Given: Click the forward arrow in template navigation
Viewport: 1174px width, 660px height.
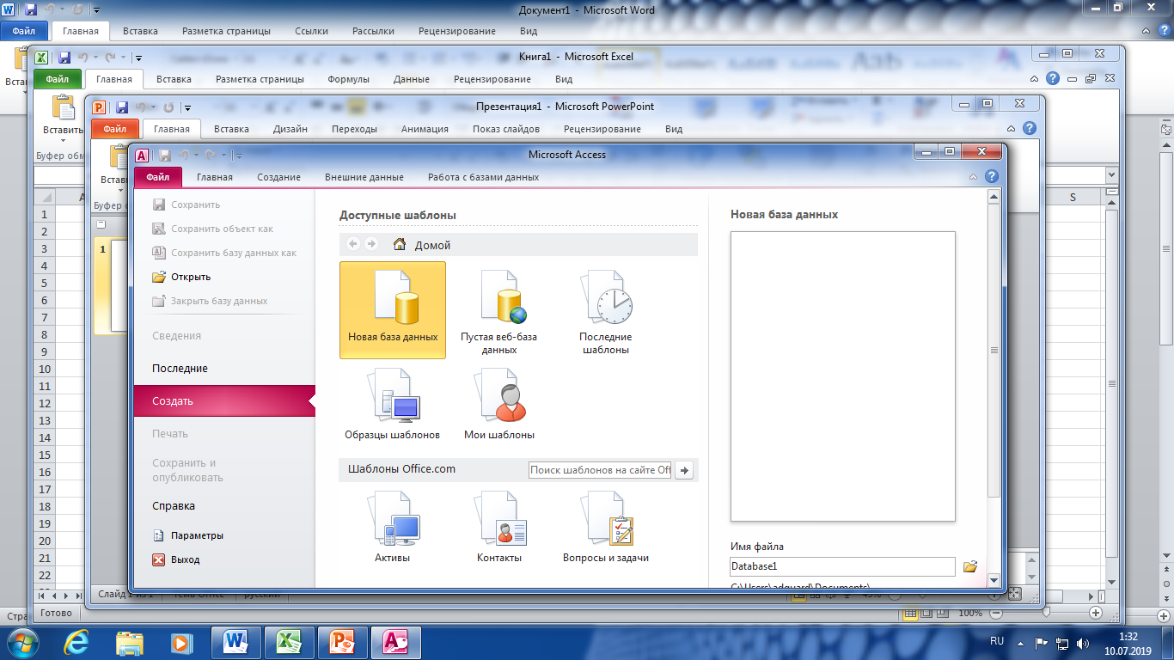Looking at the screenshot, I should point(371,244).
